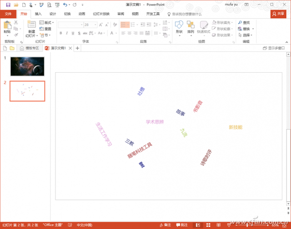Viewport: 291px width, 229px height.
Task: Switch to the Transitions ribbon tab
Action: tap(67, 14)
